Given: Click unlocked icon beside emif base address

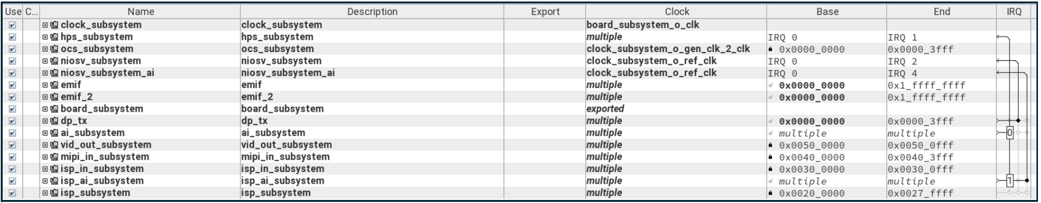Looking at the screenshot, I should [x=771, y=85].
